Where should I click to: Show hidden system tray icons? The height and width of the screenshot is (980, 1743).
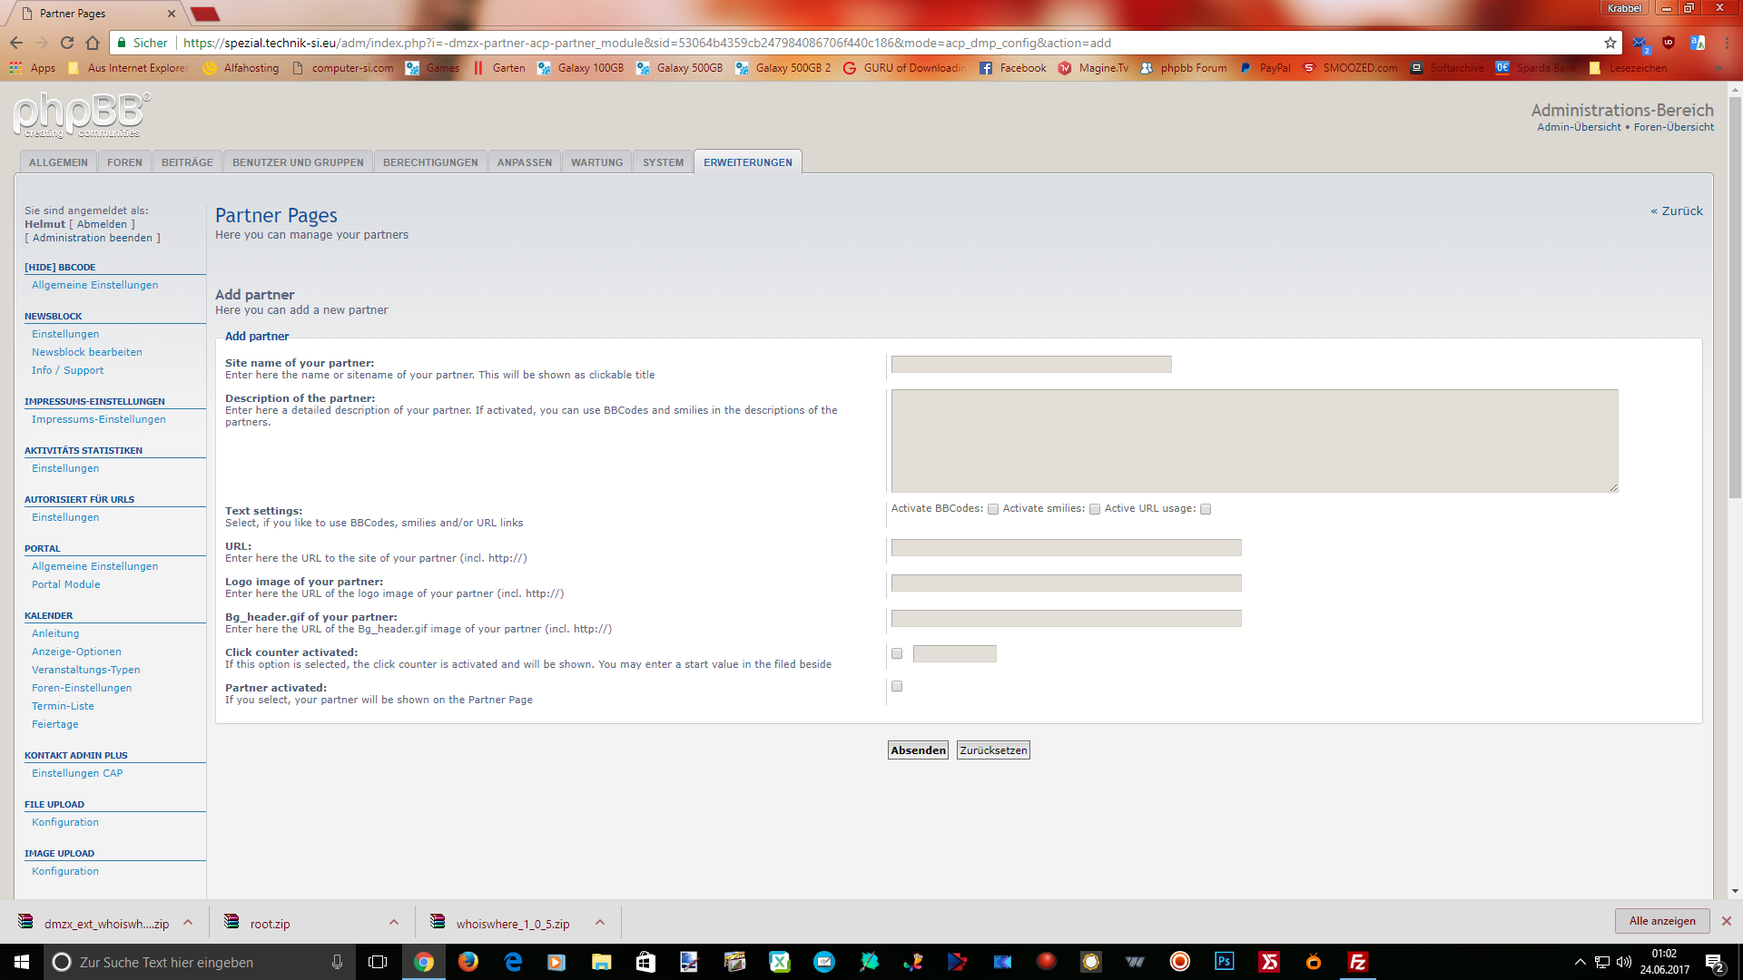1580,962
